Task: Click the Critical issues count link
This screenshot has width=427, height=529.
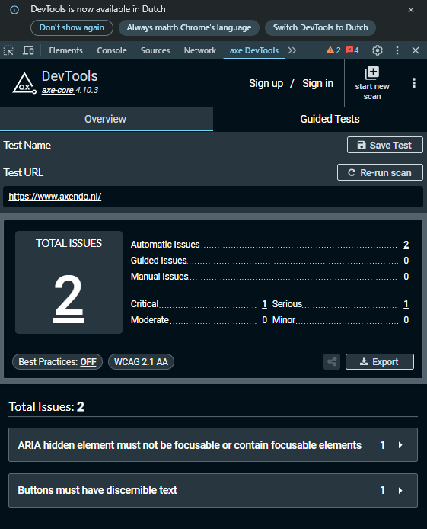Action: point(264,304)
